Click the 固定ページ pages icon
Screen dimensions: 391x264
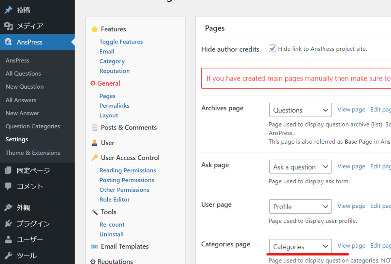[8, 170]
